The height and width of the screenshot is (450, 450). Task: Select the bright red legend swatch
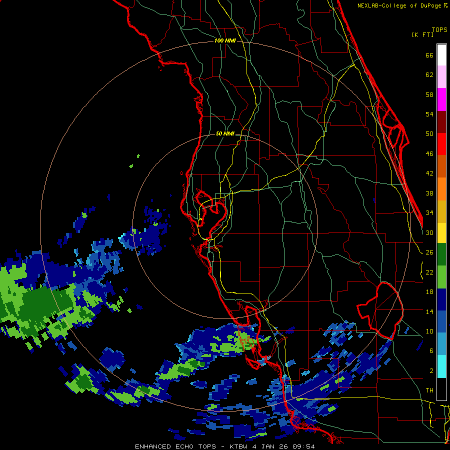click(441, 144)
